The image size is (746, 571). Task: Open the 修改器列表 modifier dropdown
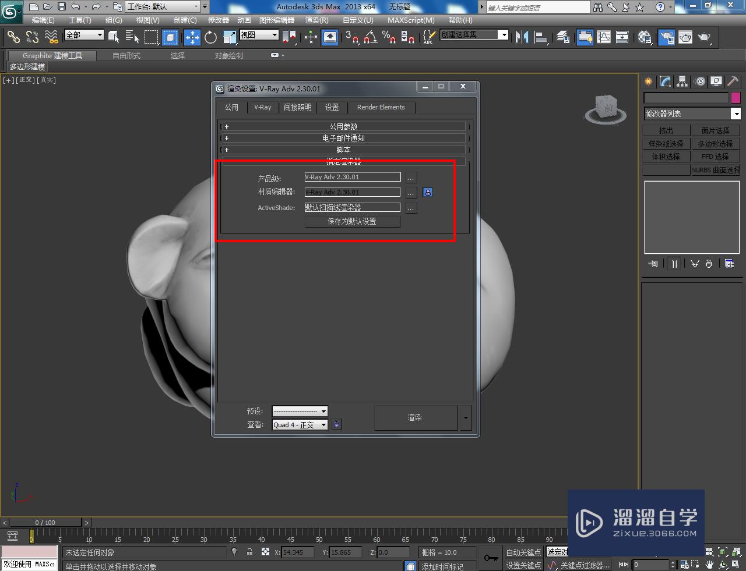pyautogui.click(x=692, y=114)
